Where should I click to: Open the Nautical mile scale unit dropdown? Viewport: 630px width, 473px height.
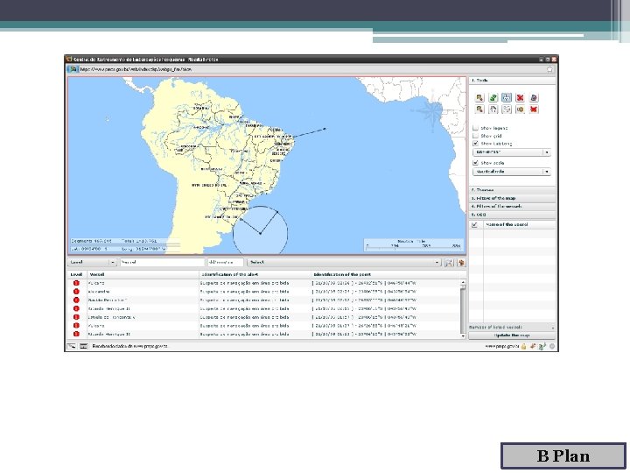512,172
